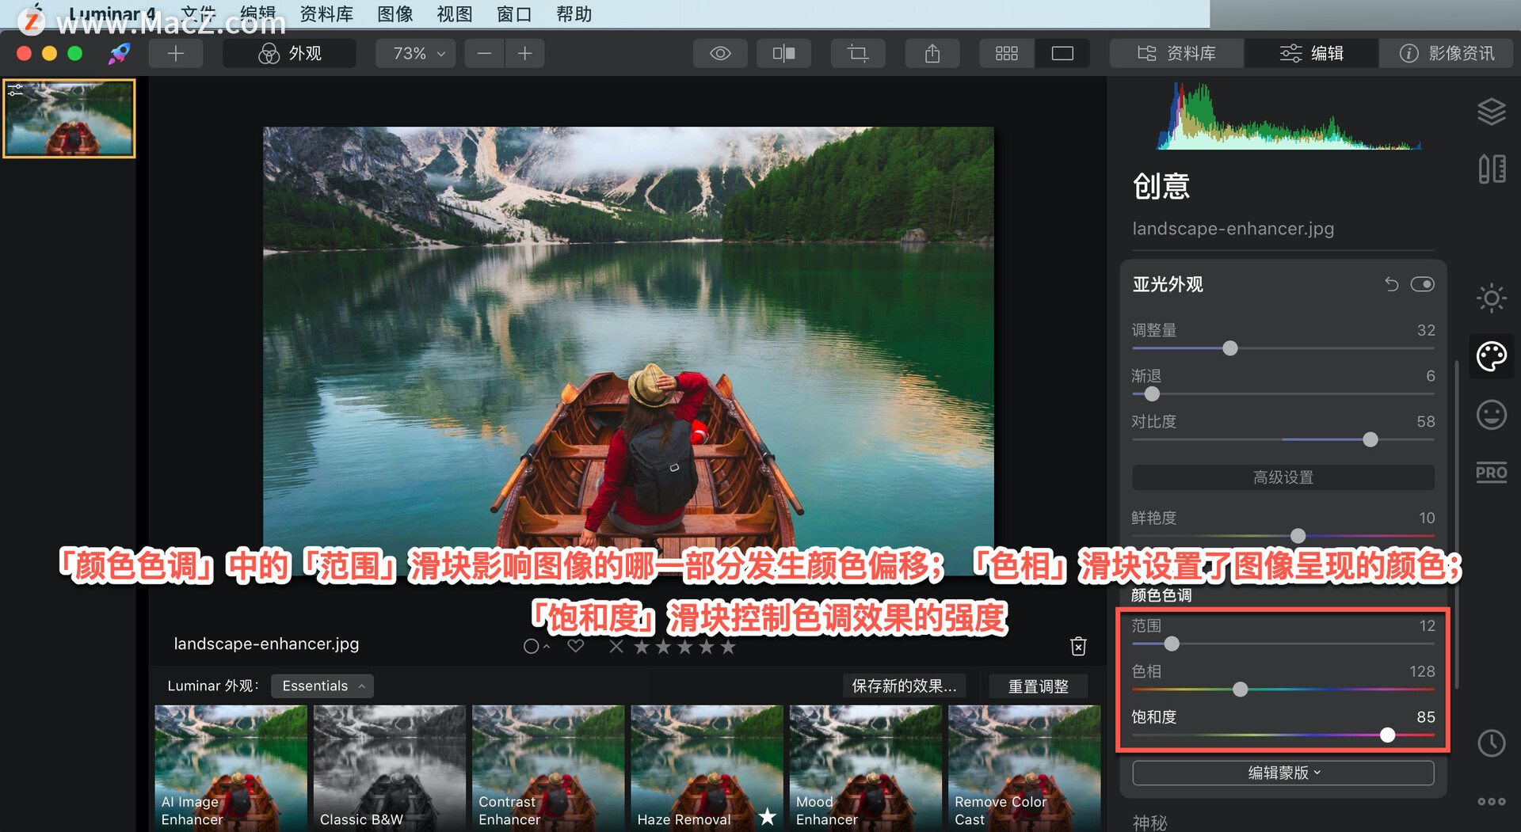This screenshot has height=832, width=1521.
Task: Activate the before/after comparison icon
Action: point(783,53)
